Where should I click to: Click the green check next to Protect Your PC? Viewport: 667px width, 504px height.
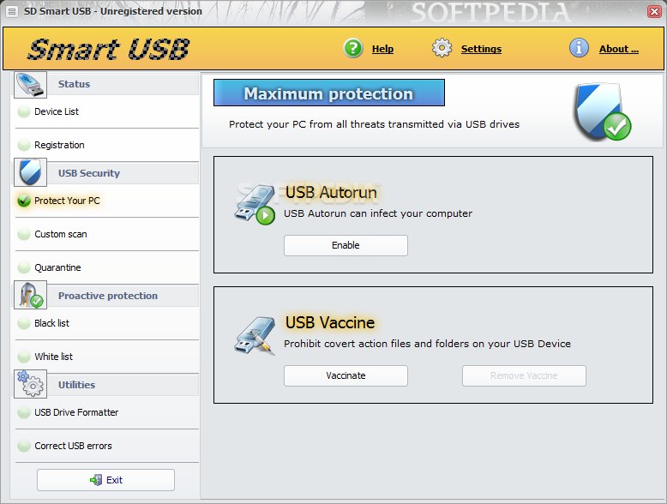click(x=24, y=201)
